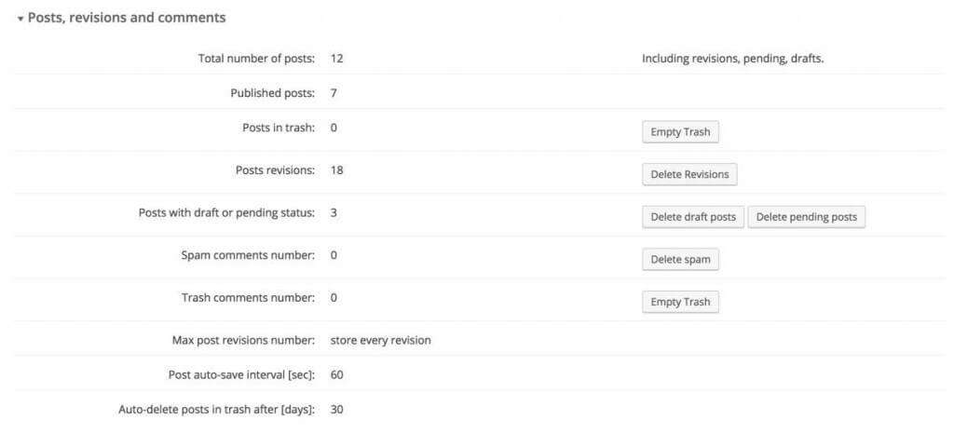Hit the Delete pending posts button
The image size is (954, 434).
pyautogui.click(x=806, y=217)
